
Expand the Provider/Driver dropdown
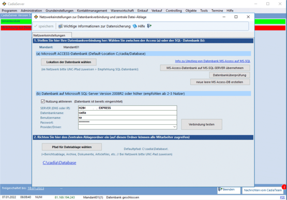(174, 127)
